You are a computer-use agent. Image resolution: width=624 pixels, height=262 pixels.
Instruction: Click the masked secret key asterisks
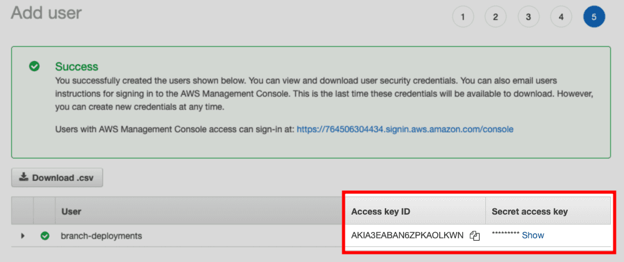pos(505,235)
